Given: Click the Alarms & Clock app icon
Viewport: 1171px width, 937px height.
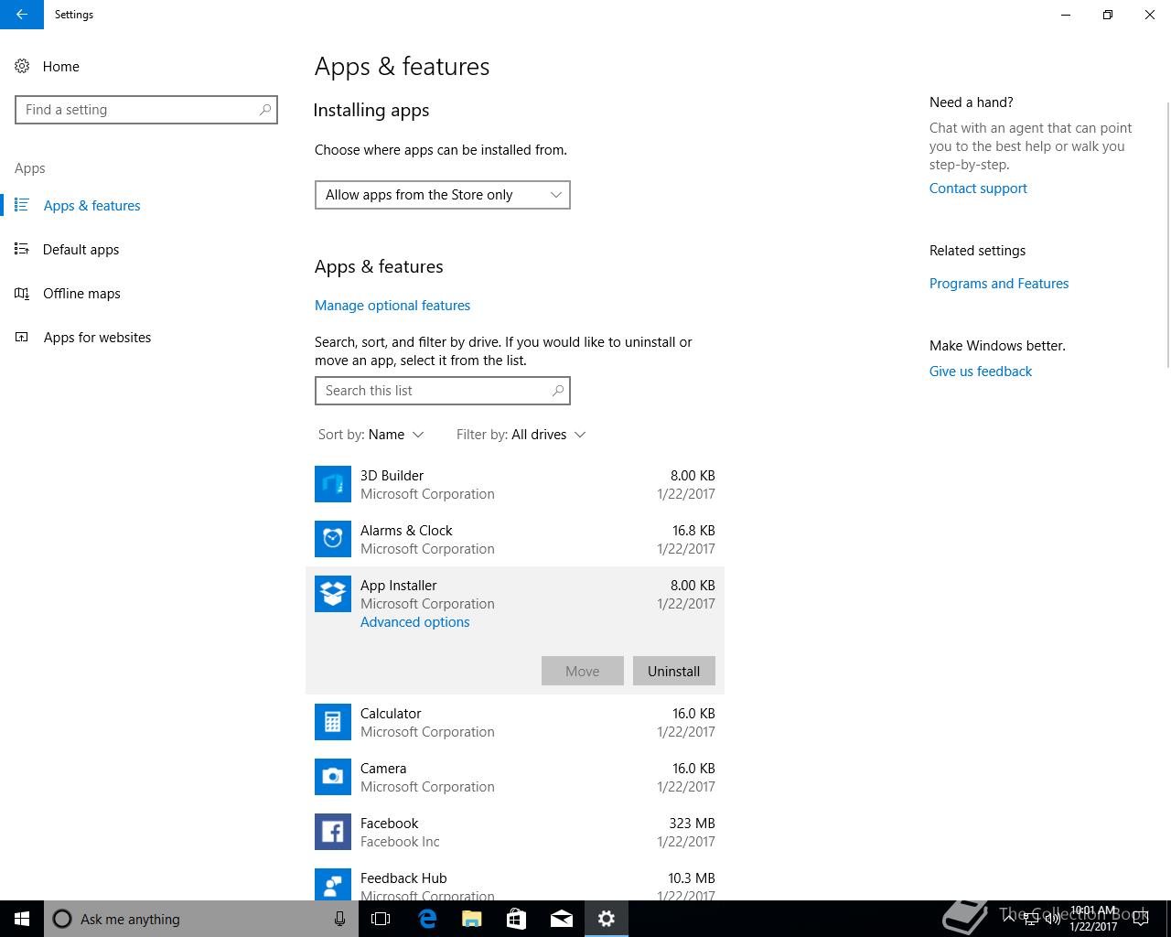Looking at the screenshot, I should coord(333,539).
